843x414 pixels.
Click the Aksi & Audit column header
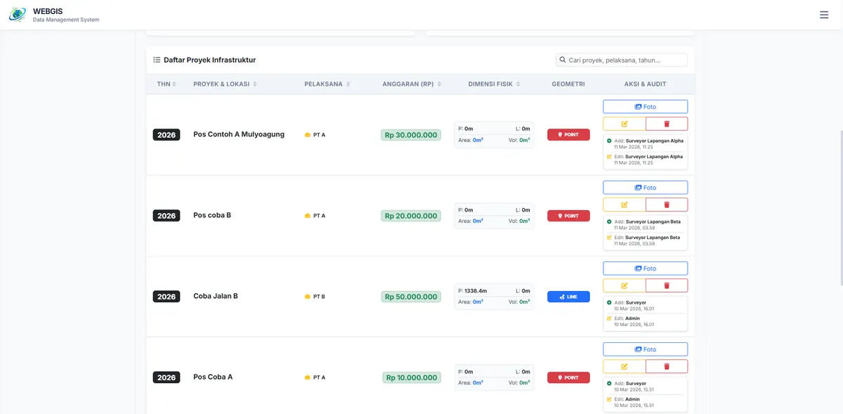(645, 84)
